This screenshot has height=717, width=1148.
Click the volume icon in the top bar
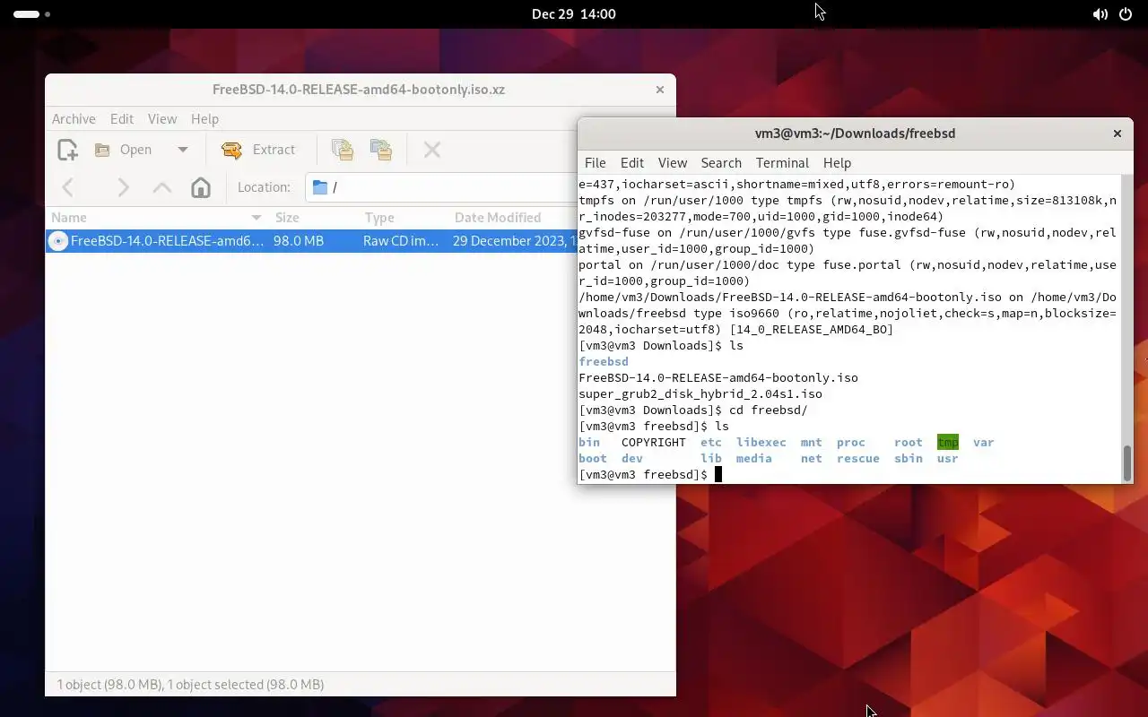[1100, 14]
